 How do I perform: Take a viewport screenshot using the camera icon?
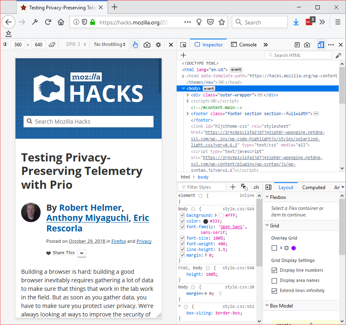pyautogui.click(x=147, y=44)
